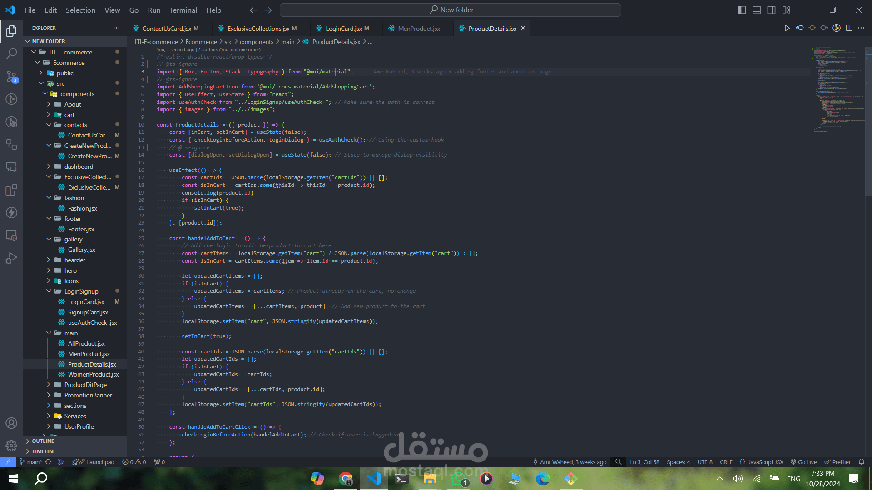Screen dimensions: 872x490
Task: Split the editor to the right
Action: (849, 28)
